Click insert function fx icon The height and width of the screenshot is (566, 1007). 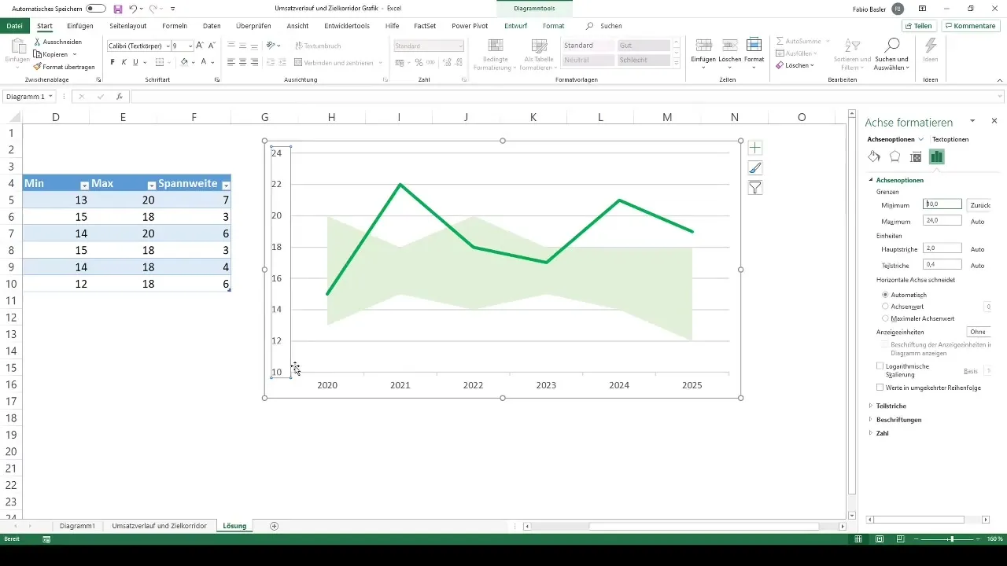[x=120, y=97]
